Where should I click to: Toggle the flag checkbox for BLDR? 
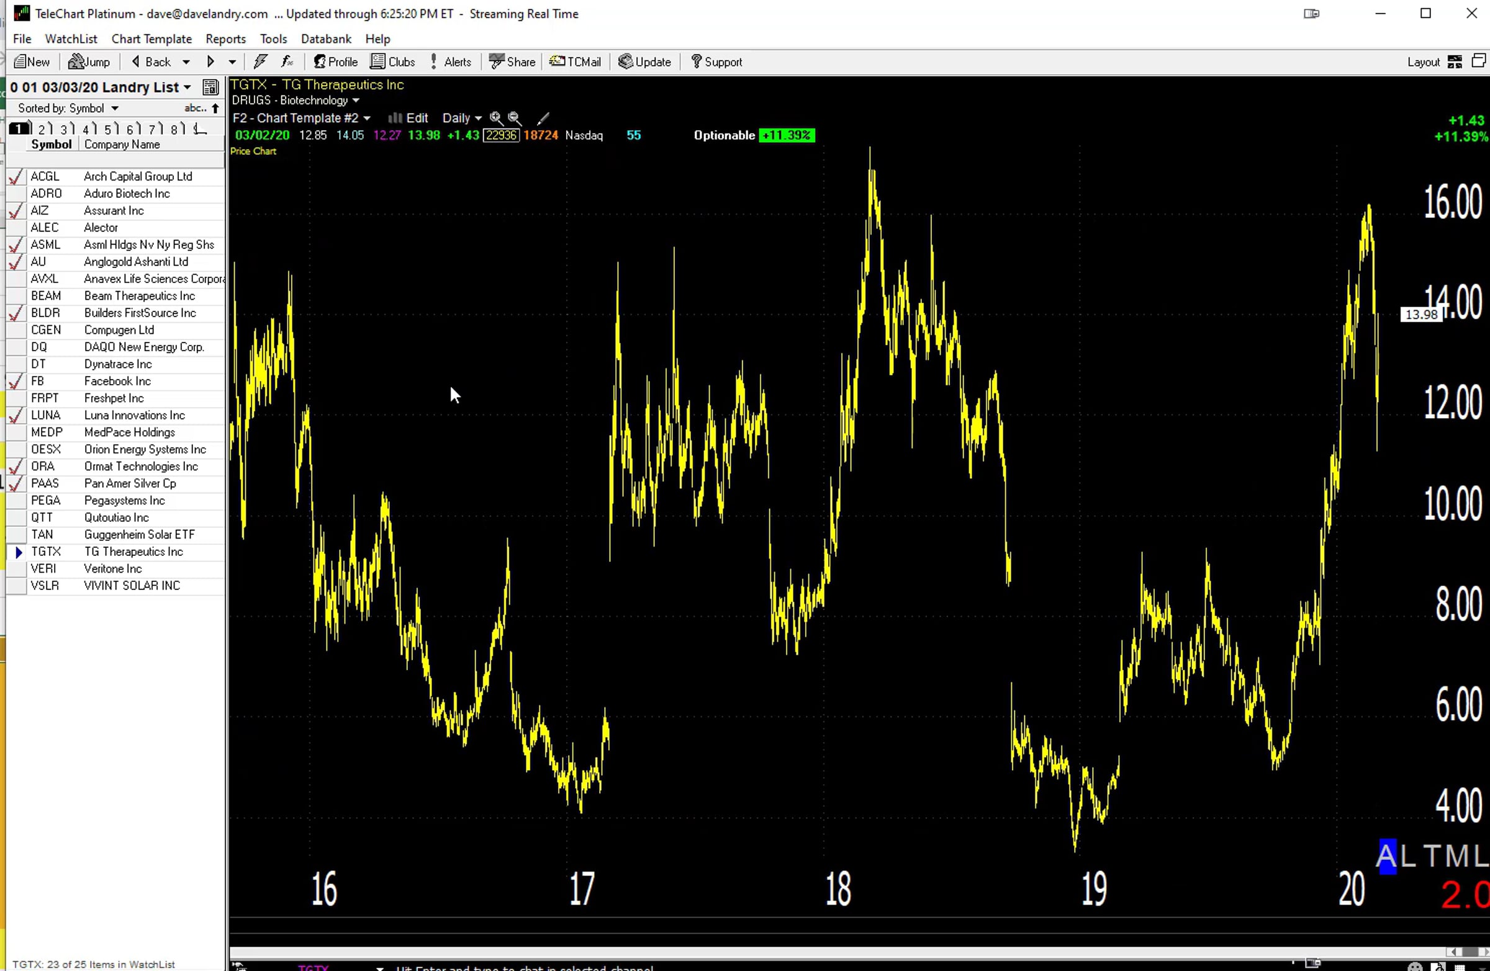click(x=16, y=313)
